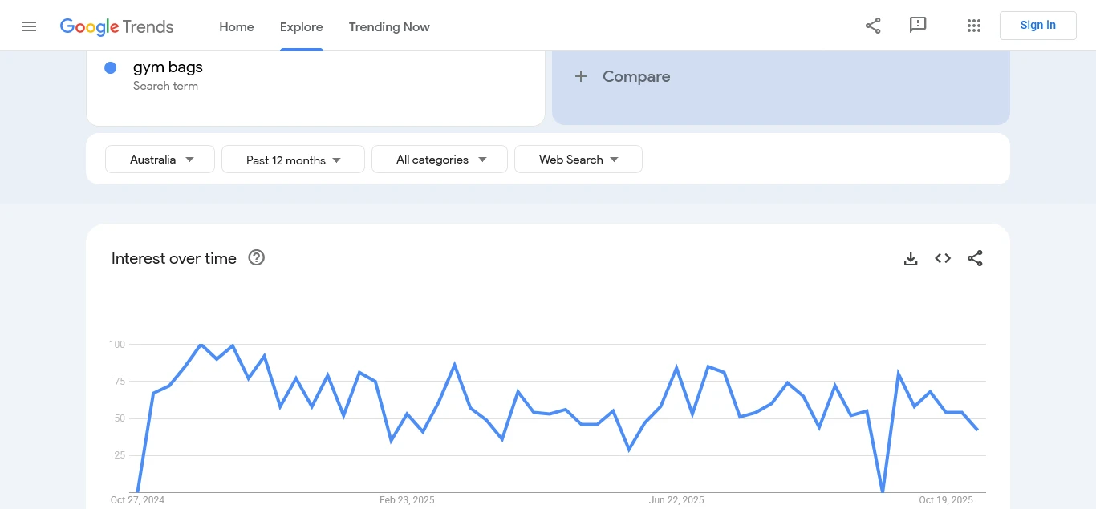Click the plus icon beside Compare
1096x509 pixels.
[582, 76]
